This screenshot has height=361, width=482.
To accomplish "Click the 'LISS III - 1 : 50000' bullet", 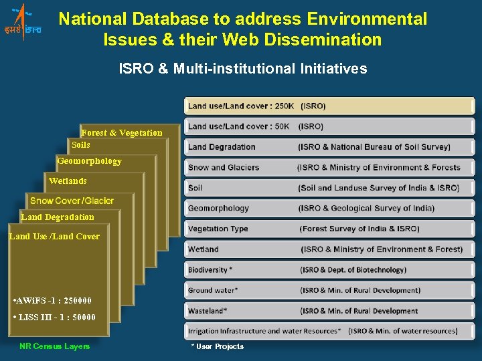I will (x=54, y=317).
